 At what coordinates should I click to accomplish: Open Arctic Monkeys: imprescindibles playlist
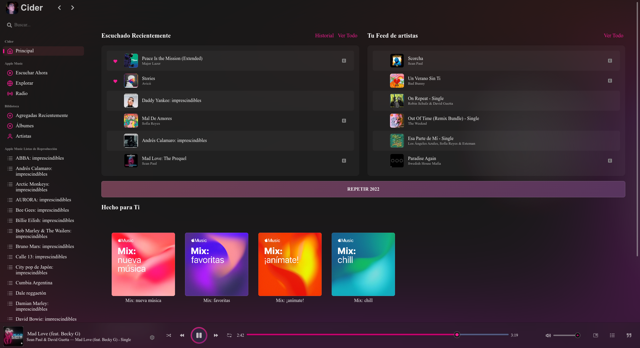click(43, 187)
